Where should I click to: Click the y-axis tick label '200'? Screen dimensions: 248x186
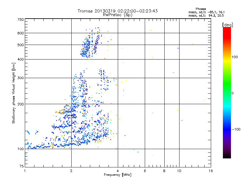[20, 104]
